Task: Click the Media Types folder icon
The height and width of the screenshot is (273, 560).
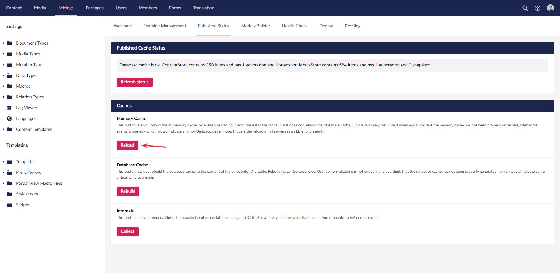Action: coord(9,54)
